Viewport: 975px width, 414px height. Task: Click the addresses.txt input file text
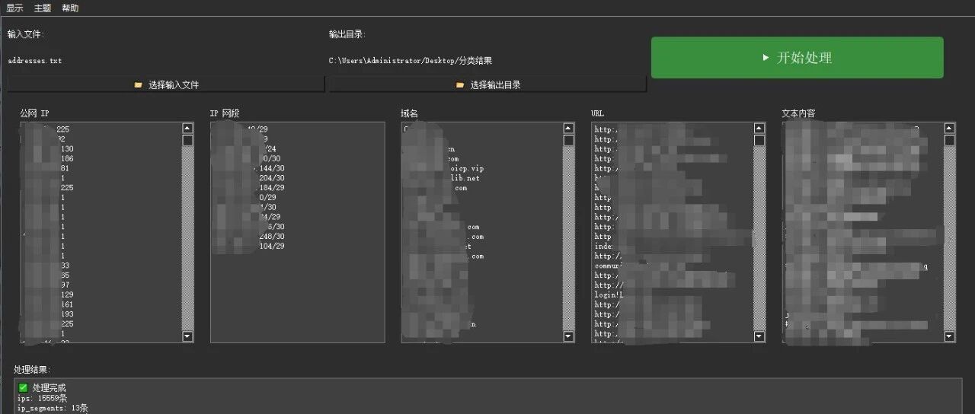(x=35, y=61)
